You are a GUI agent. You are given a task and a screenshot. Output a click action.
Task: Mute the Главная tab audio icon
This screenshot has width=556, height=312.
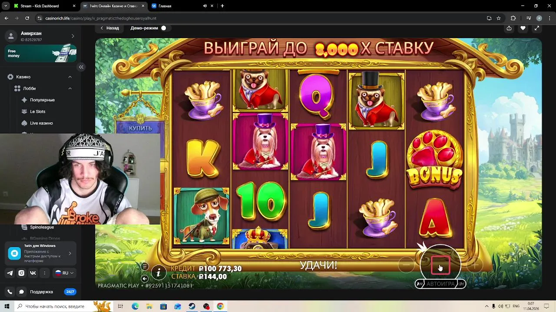[x=205, y=6]
